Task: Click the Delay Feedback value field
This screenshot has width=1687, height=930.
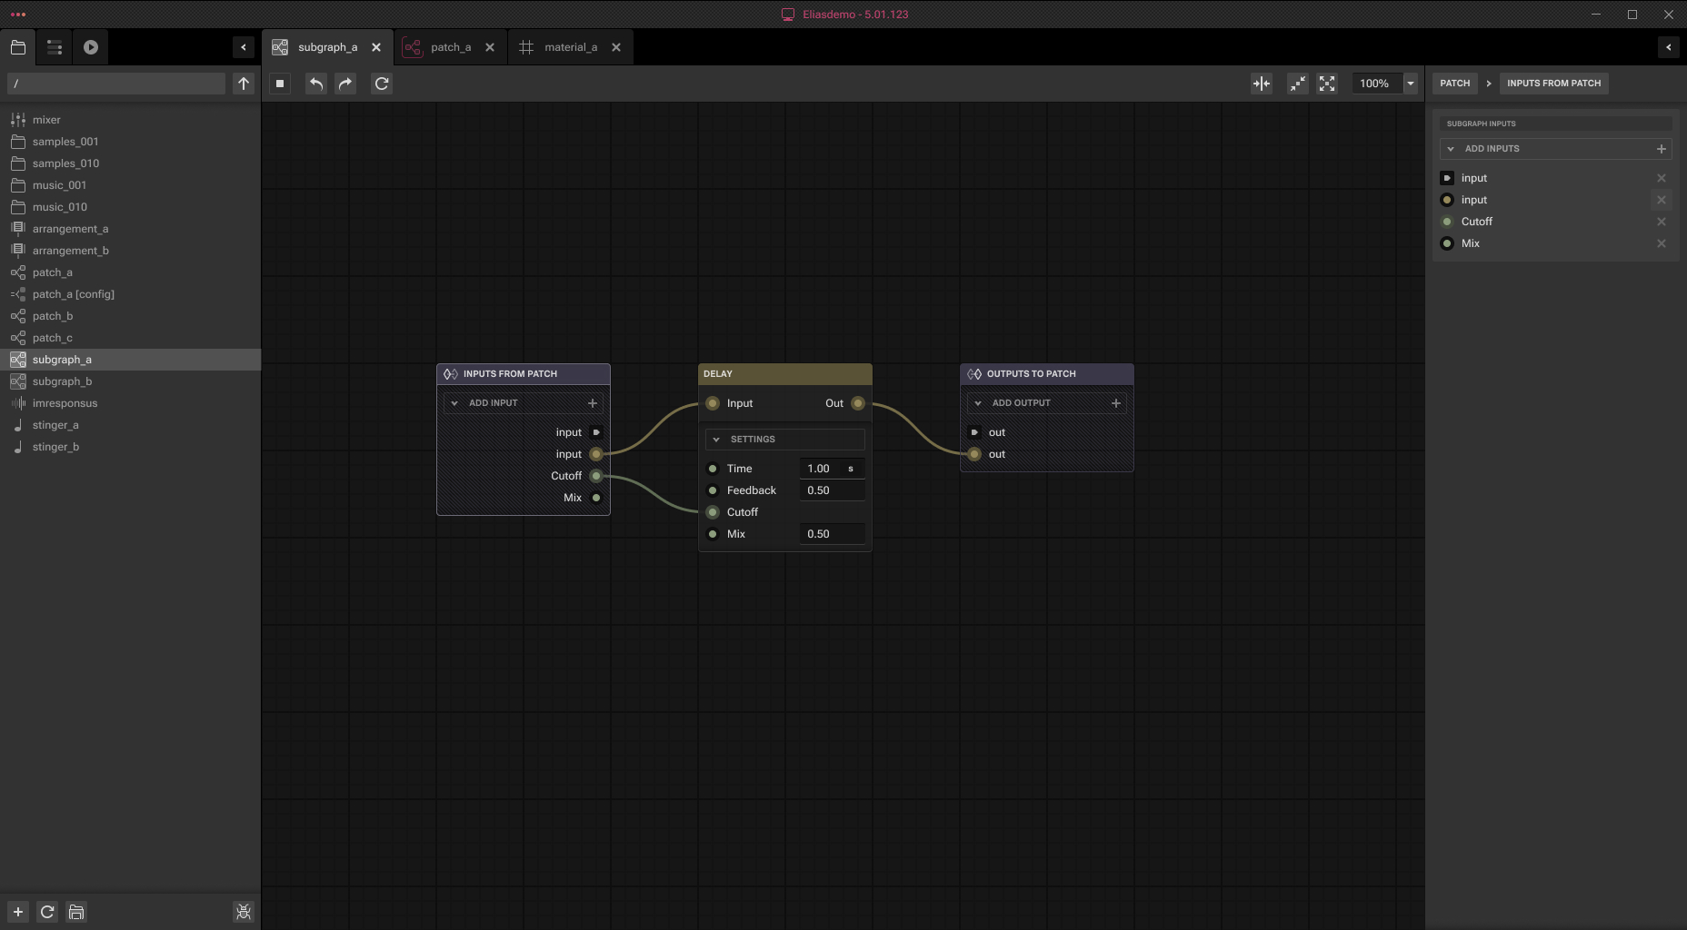Action: 832,490
